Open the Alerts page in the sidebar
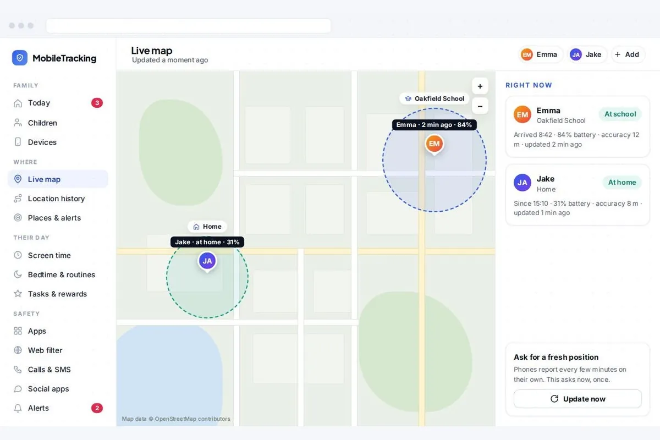 tap(58, 408)
